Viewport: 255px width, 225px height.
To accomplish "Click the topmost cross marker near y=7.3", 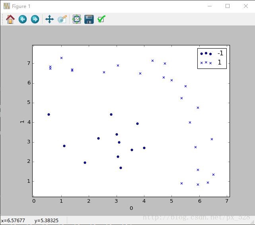I will (x=61, y=58).
